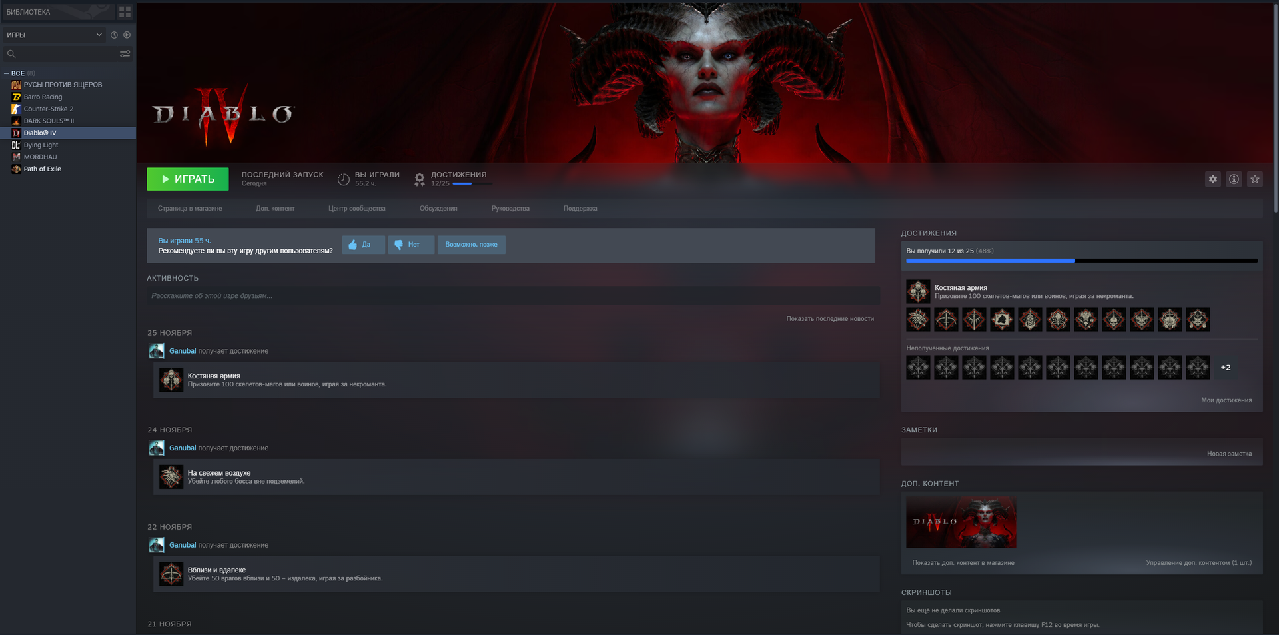Open Руководства tab
Image resolution: width=1279 pixels, height=635 pixels.
(x=510, y=209)
